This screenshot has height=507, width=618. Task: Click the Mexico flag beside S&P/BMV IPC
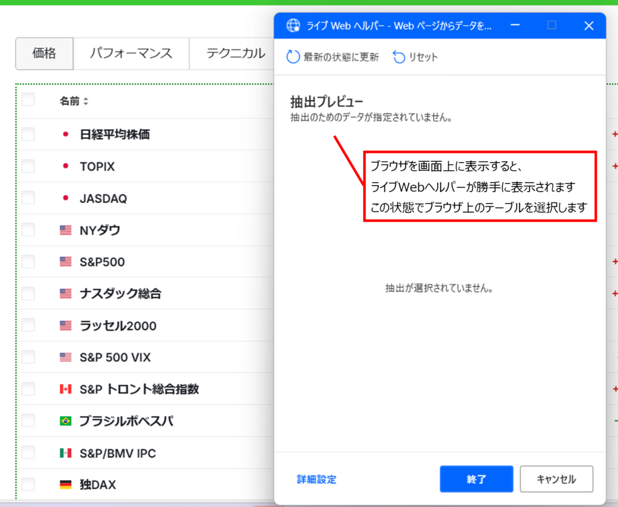tap(65, 453)
